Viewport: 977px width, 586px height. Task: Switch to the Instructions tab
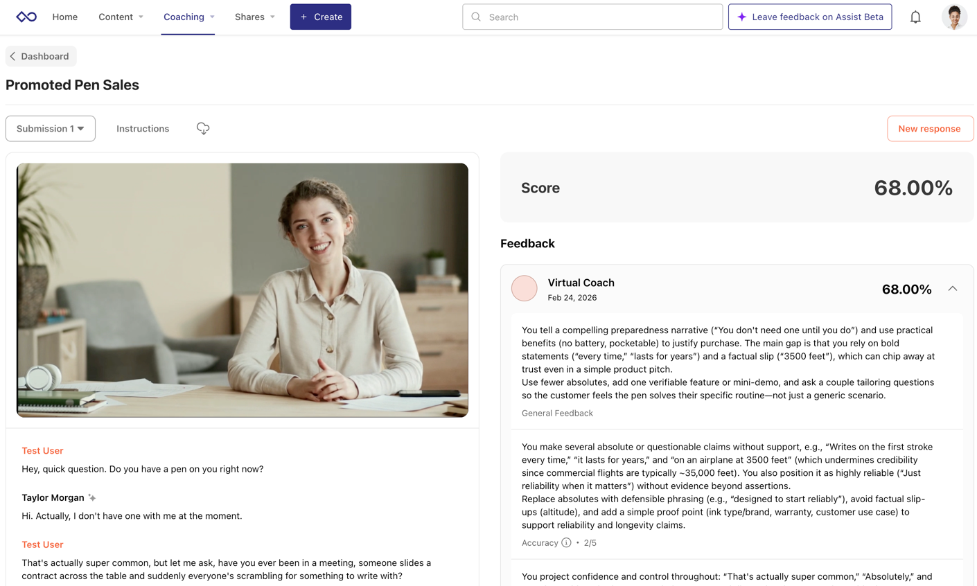click(142, 128)
